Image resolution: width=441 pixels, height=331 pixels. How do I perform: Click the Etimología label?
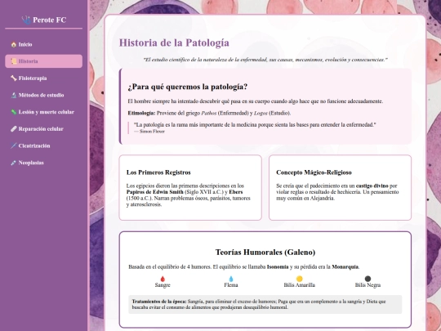click(x=141, y=113)
